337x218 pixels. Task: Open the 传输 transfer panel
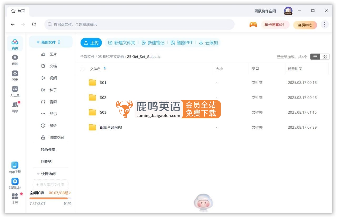pyautogui.click(x=15, y=60)
